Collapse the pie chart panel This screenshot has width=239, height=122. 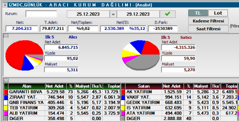tap(6, 36)
